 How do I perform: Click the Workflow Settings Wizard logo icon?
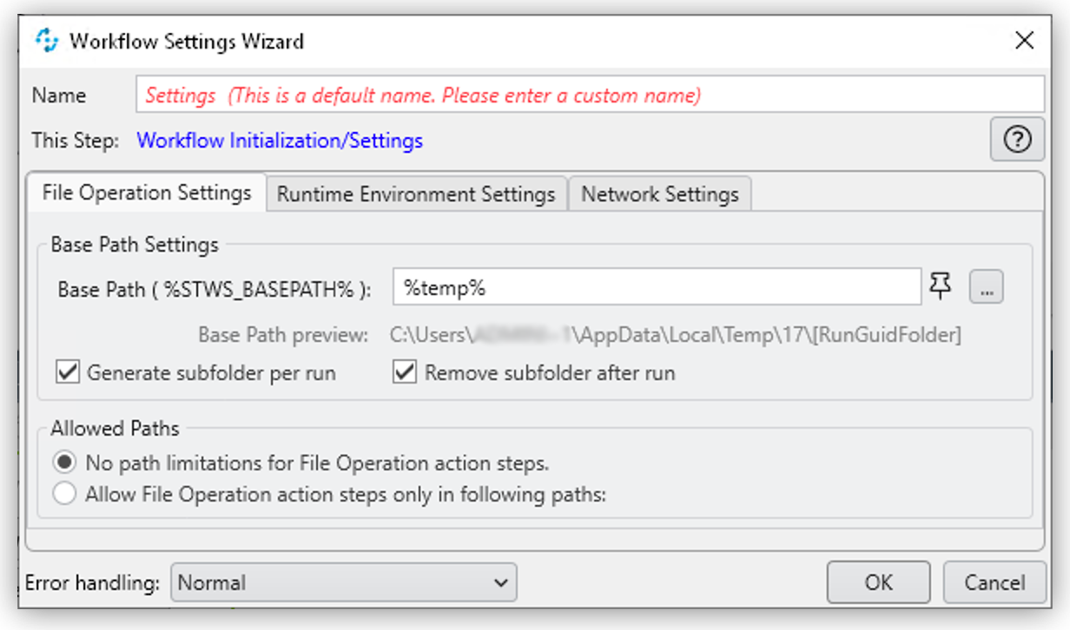tap(46, 39)
